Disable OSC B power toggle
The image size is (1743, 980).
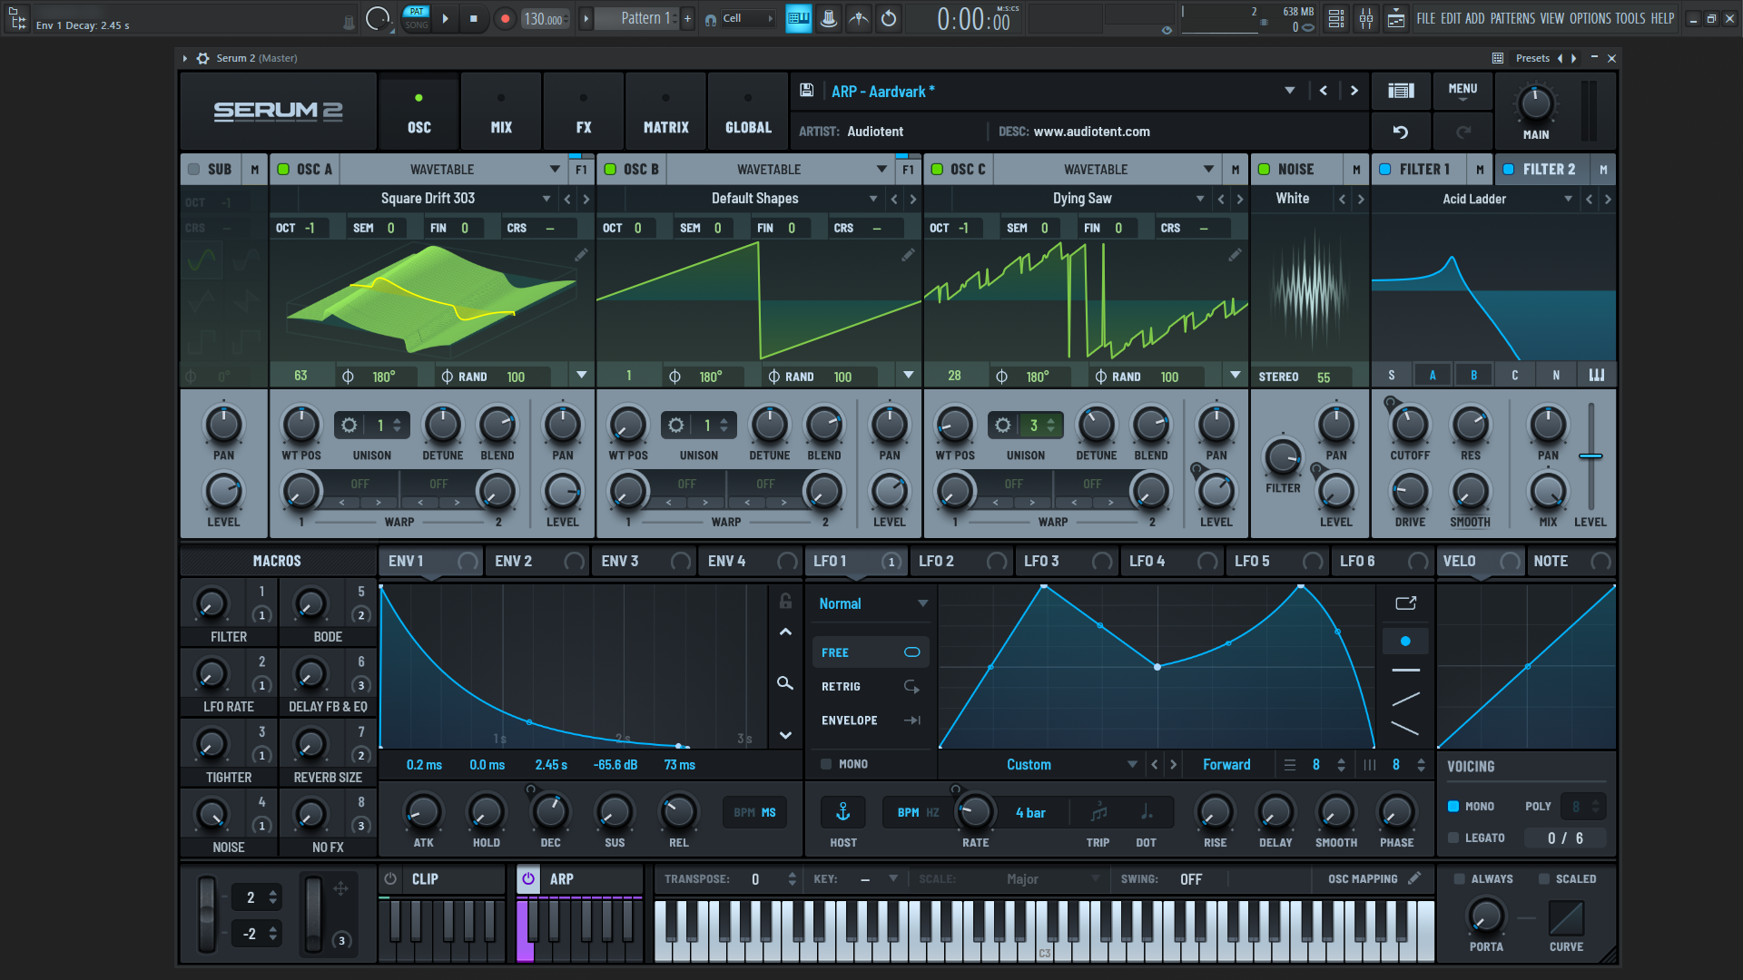click(610, 170)
